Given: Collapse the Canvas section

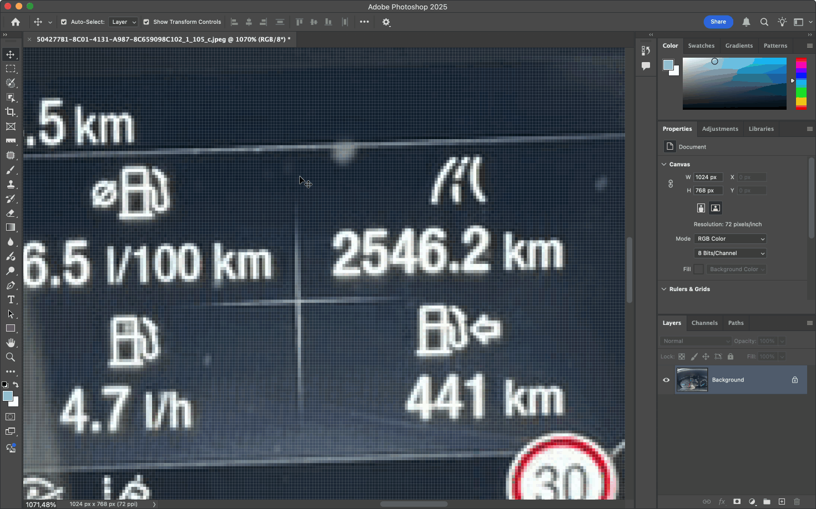Looking at the screenshot, I should (x=664, y=164).
